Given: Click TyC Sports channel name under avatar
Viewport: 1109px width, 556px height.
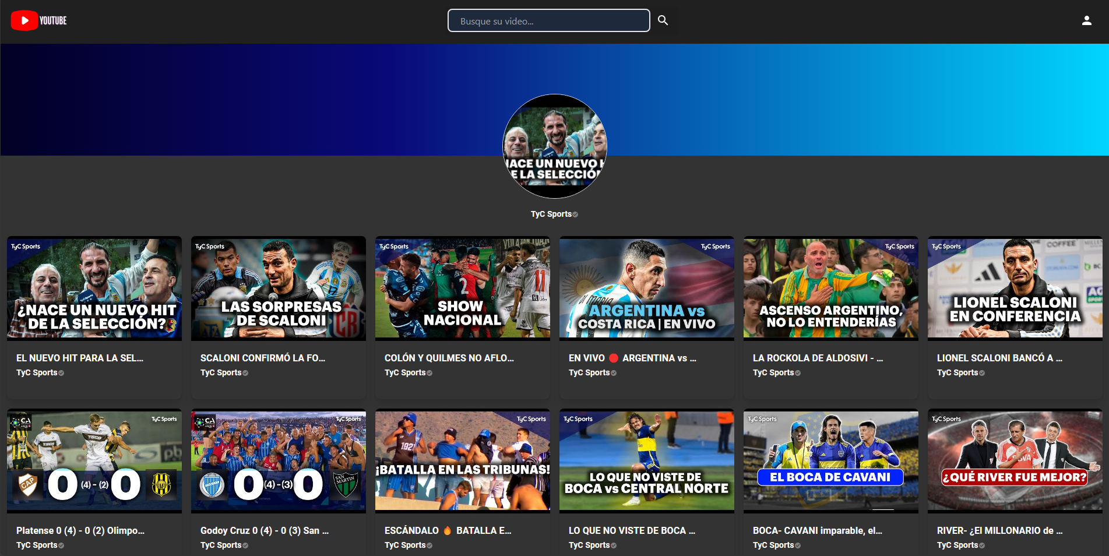Looking at the screenshot, I should [551, 214].
